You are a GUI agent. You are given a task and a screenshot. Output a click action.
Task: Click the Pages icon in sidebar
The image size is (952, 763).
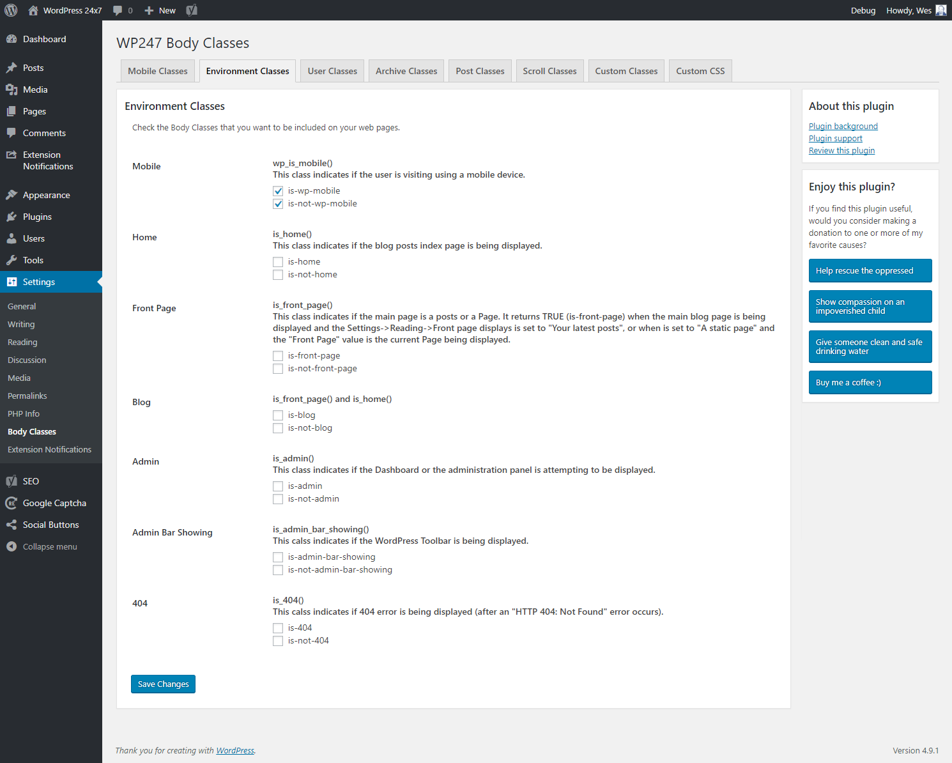[12, 111]
